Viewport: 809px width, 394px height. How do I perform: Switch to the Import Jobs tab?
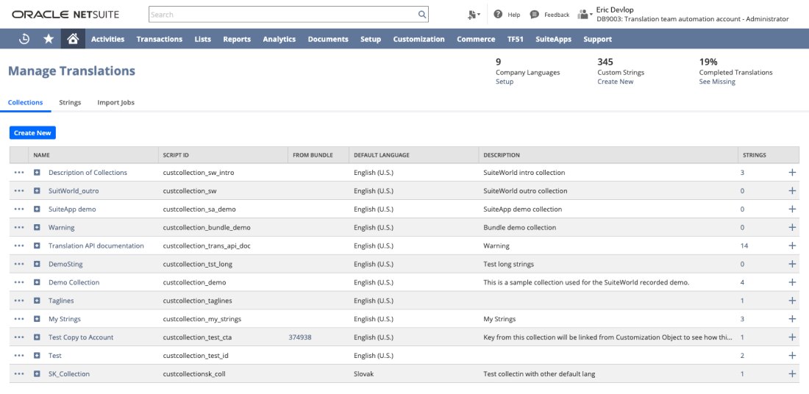click(x=115, y=102)
